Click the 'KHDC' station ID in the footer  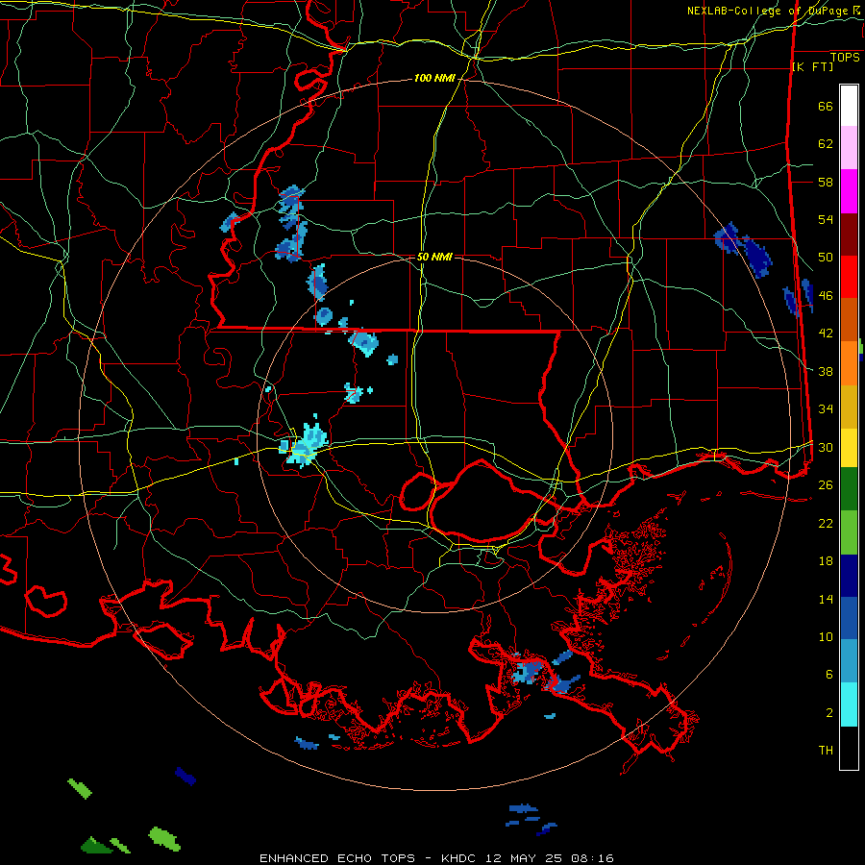click(x=460, y=858)
